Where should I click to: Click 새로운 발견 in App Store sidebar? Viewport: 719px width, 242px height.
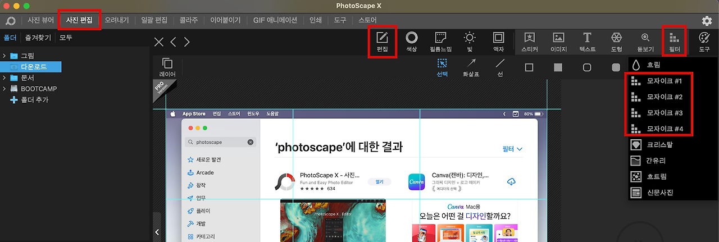click(205, 159)
